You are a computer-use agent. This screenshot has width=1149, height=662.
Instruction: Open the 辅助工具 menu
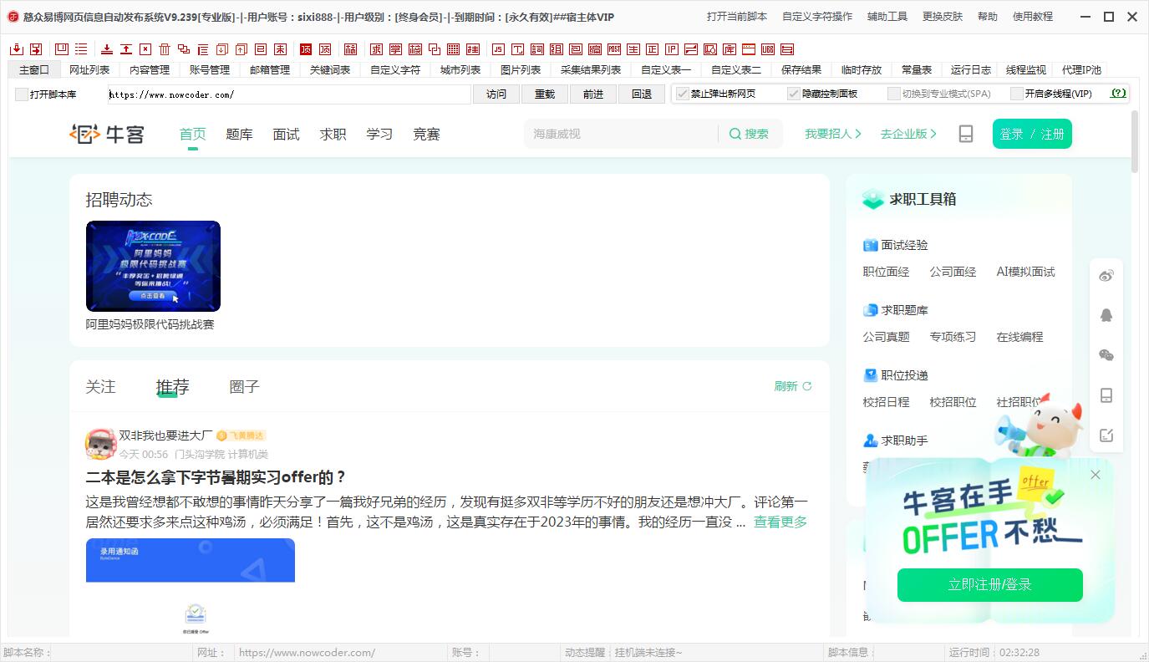coord(887,17)
